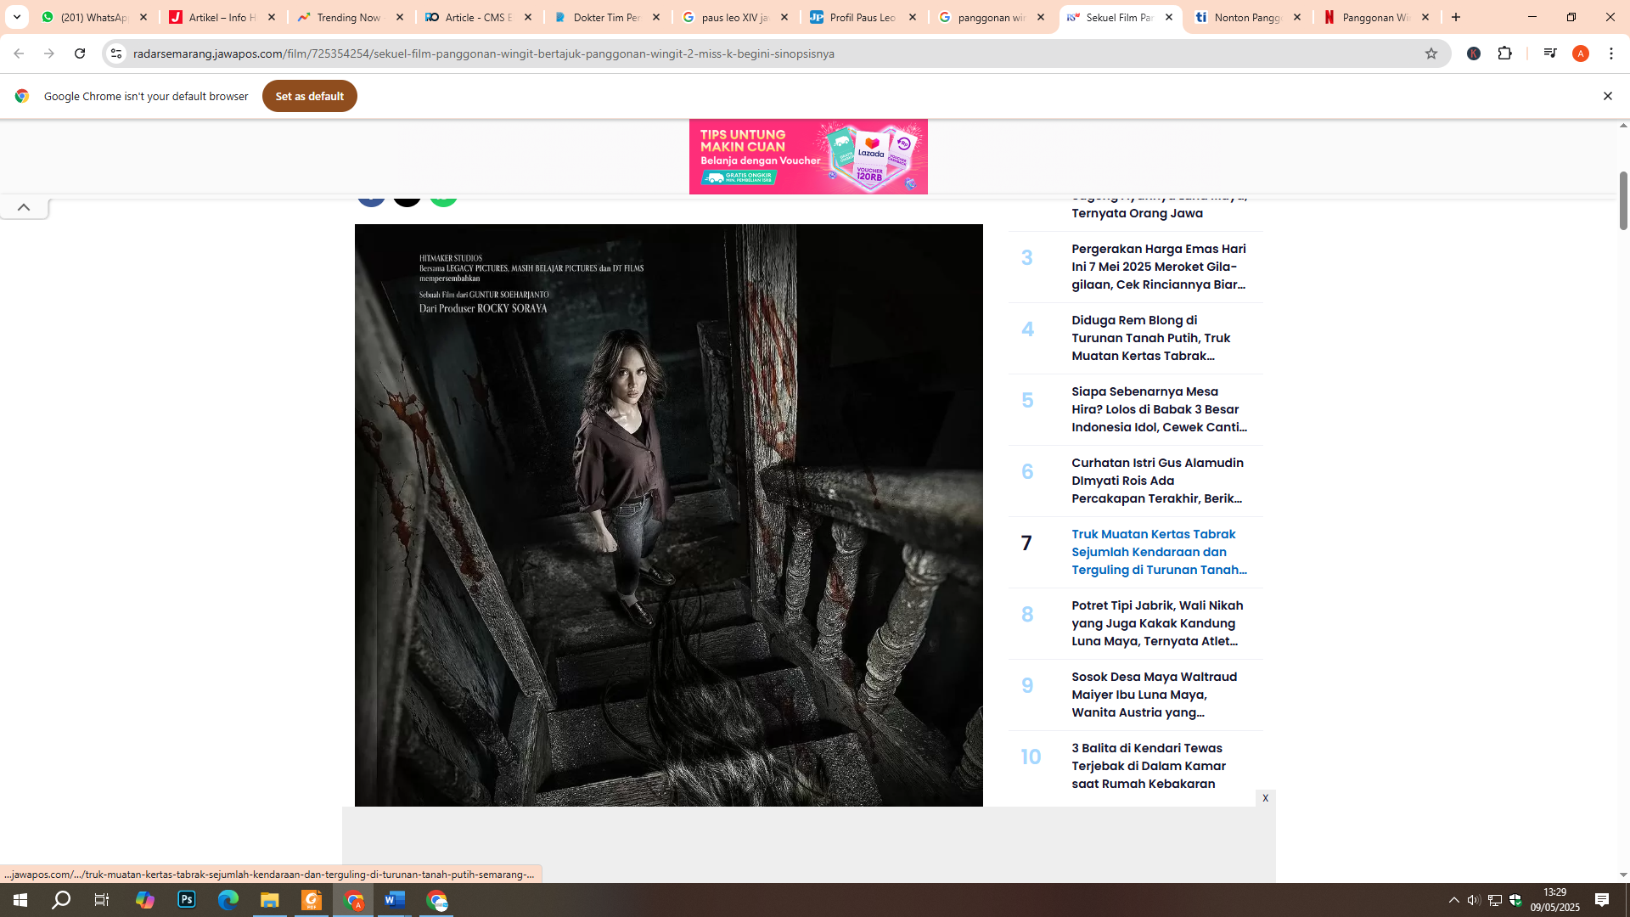Open the taskbar clock and calendar
The image size is (1630, 917).
pyautogui.click(x=1555, y=900)
